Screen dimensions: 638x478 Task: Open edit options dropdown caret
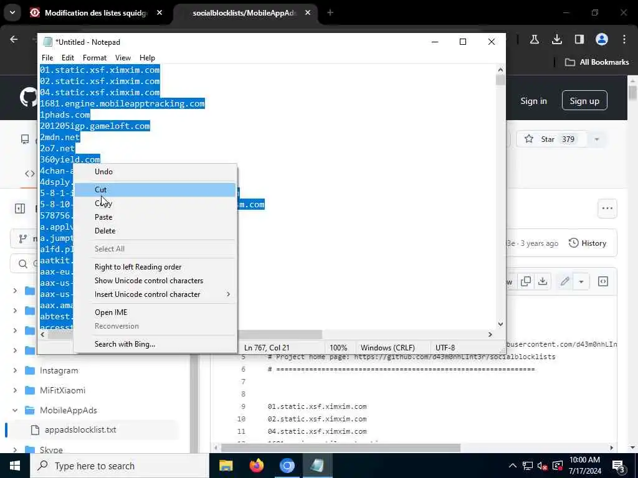tap(581, 282)
